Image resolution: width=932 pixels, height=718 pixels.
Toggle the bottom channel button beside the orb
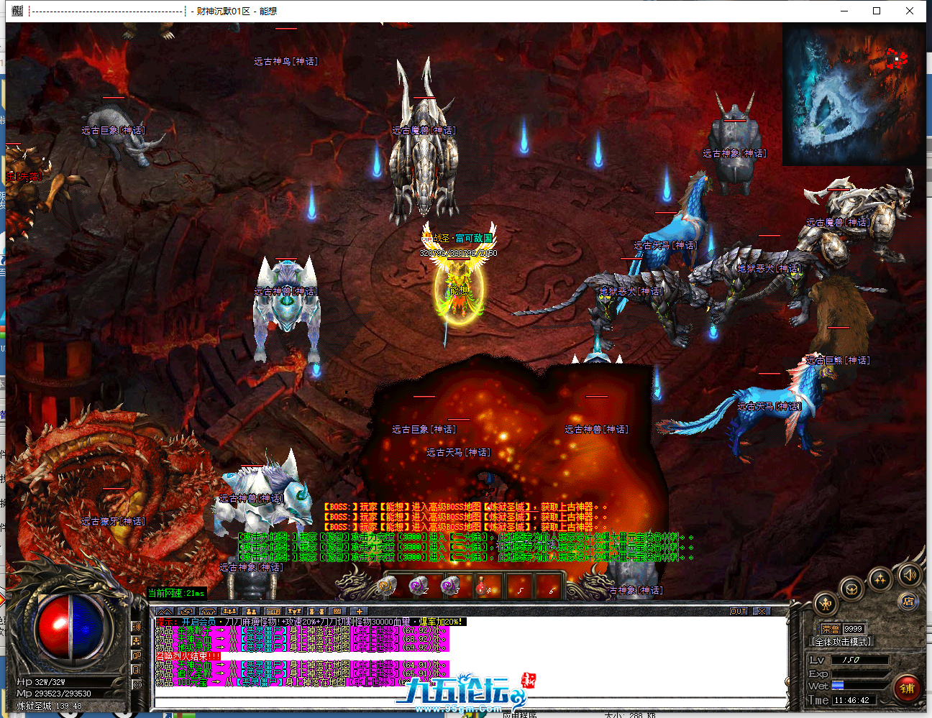pos(137,684)
